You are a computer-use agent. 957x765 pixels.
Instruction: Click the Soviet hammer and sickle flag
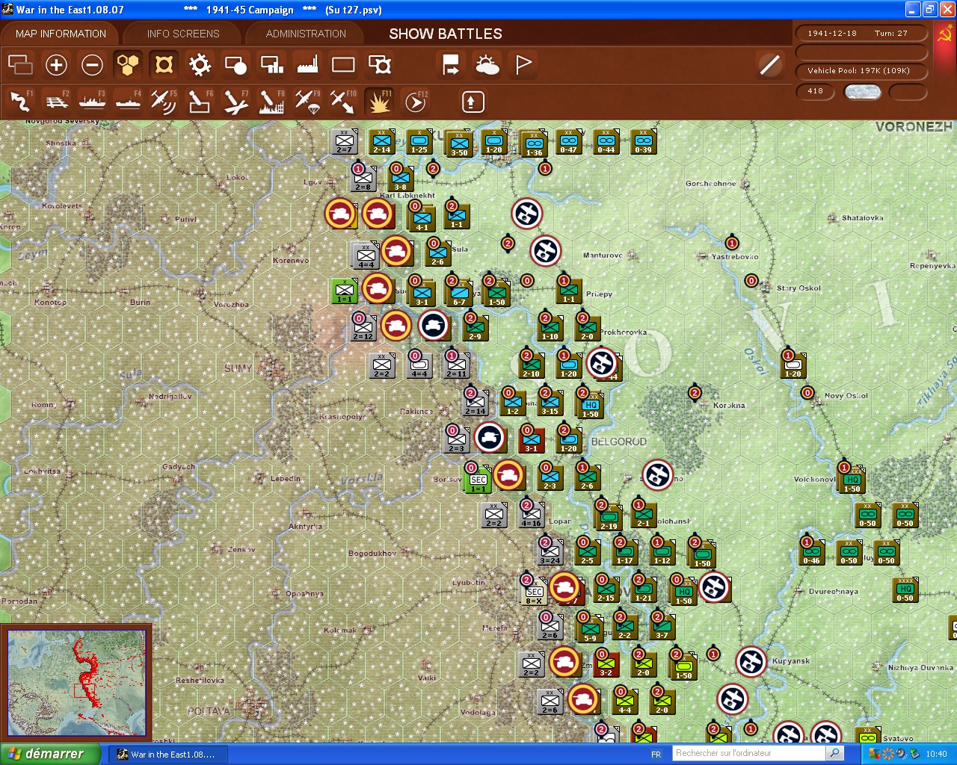[x=944, y=34]
